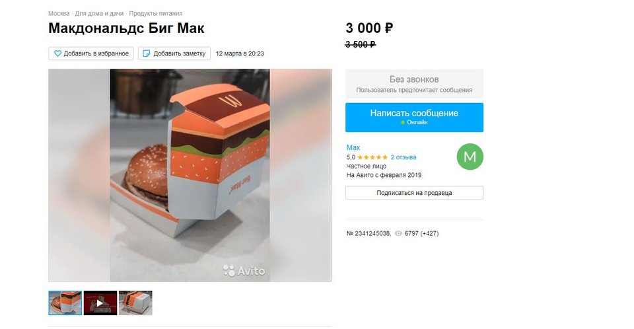Open the third photo thumbnail
Screen dimensions: 634x329
(x=135, y=303)
